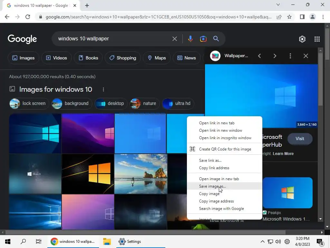330x248 pixels.
Task: Filter images by background chip
Action: pos(72,104)
